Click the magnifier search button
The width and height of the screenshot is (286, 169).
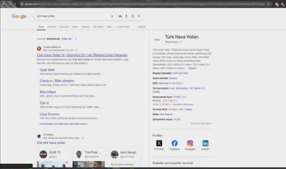click(x=139, y=17)
